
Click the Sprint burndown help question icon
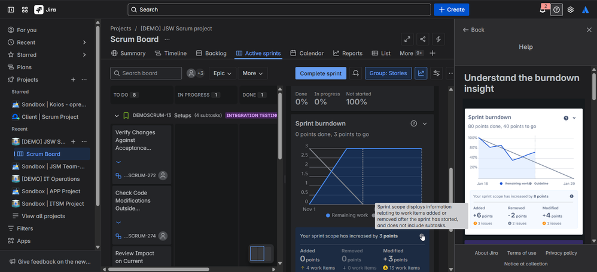click(414, 123)
